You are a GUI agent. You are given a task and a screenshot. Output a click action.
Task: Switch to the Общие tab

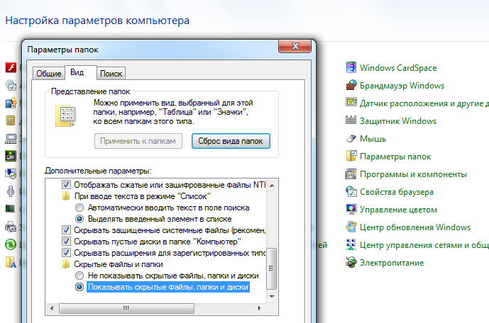tap(48, 73)
